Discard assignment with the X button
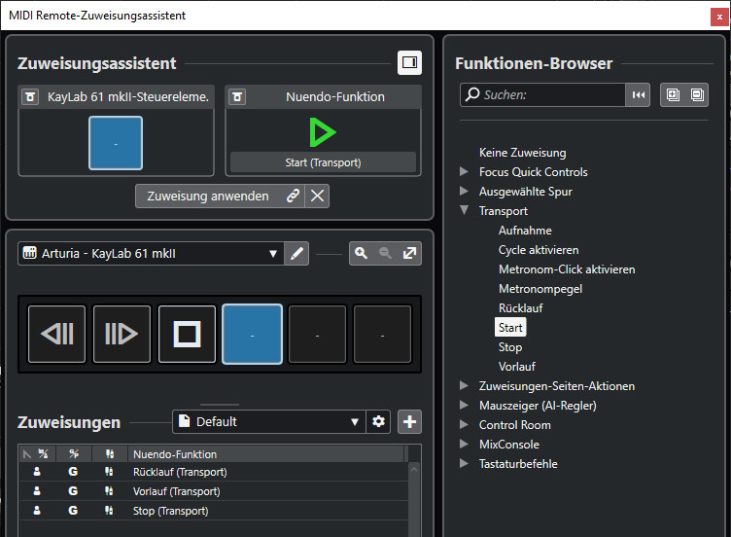The width and height of the screenshot is (731, 537). tap(318, 196)
